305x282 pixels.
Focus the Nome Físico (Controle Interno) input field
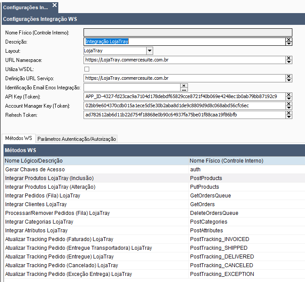pos(188,33)
